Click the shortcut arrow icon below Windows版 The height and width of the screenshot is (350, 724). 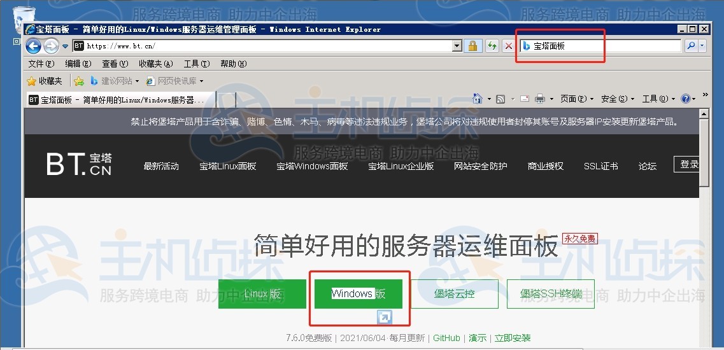coord(384,317)
